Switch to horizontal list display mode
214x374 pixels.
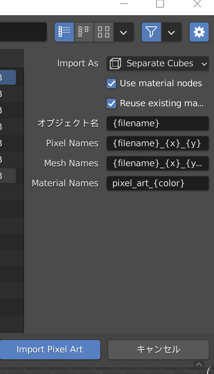click(x=84, y=32)
